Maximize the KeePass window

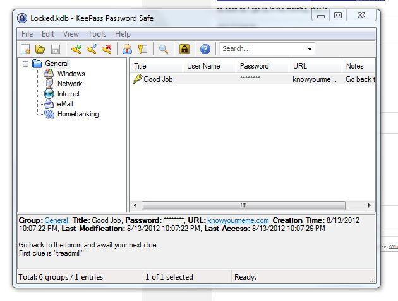[338, 16]
